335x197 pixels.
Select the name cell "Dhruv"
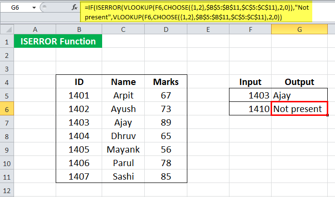(x=123, y=136)
